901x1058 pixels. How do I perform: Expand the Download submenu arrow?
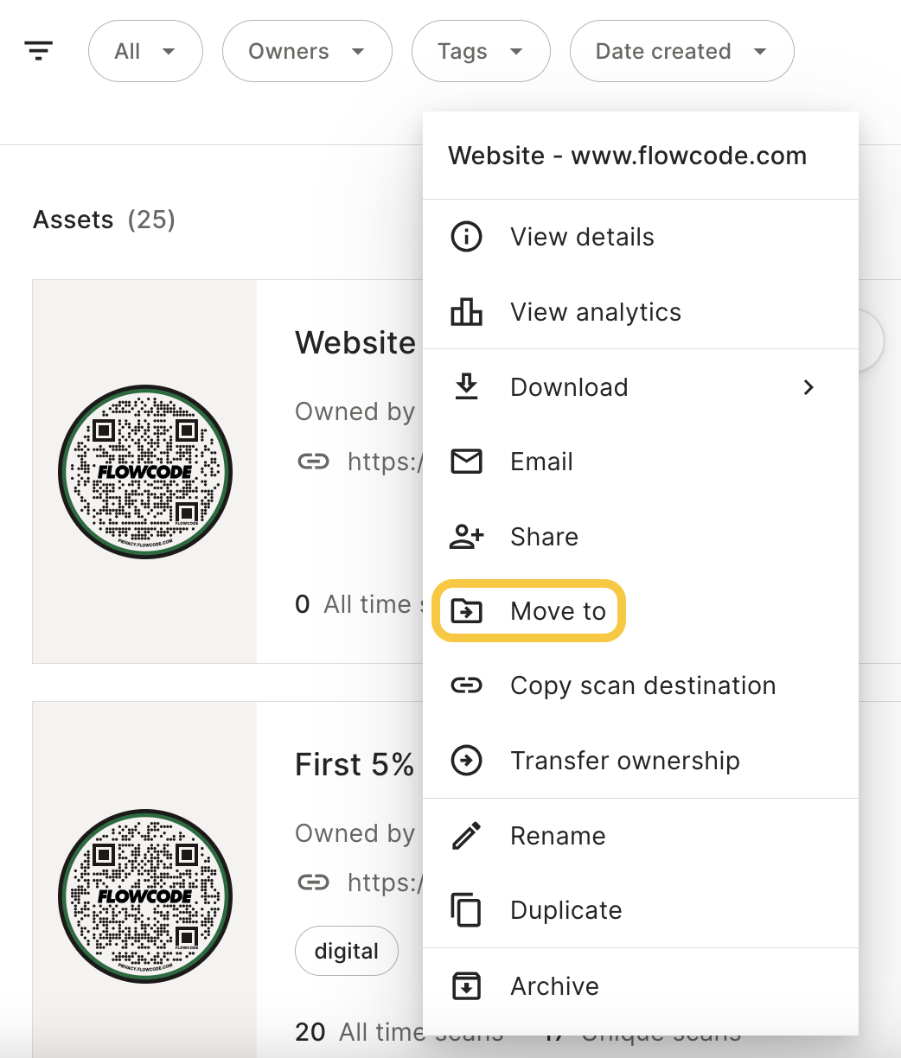[808, 387]
